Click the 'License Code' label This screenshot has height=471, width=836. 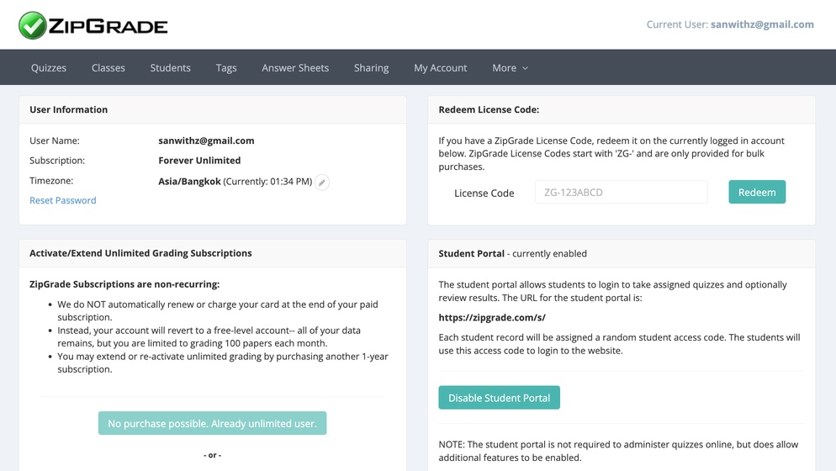pos(484,193)
